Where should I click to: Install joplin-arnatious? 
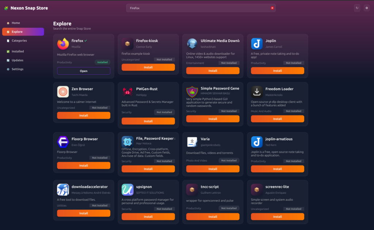point(278,169)
